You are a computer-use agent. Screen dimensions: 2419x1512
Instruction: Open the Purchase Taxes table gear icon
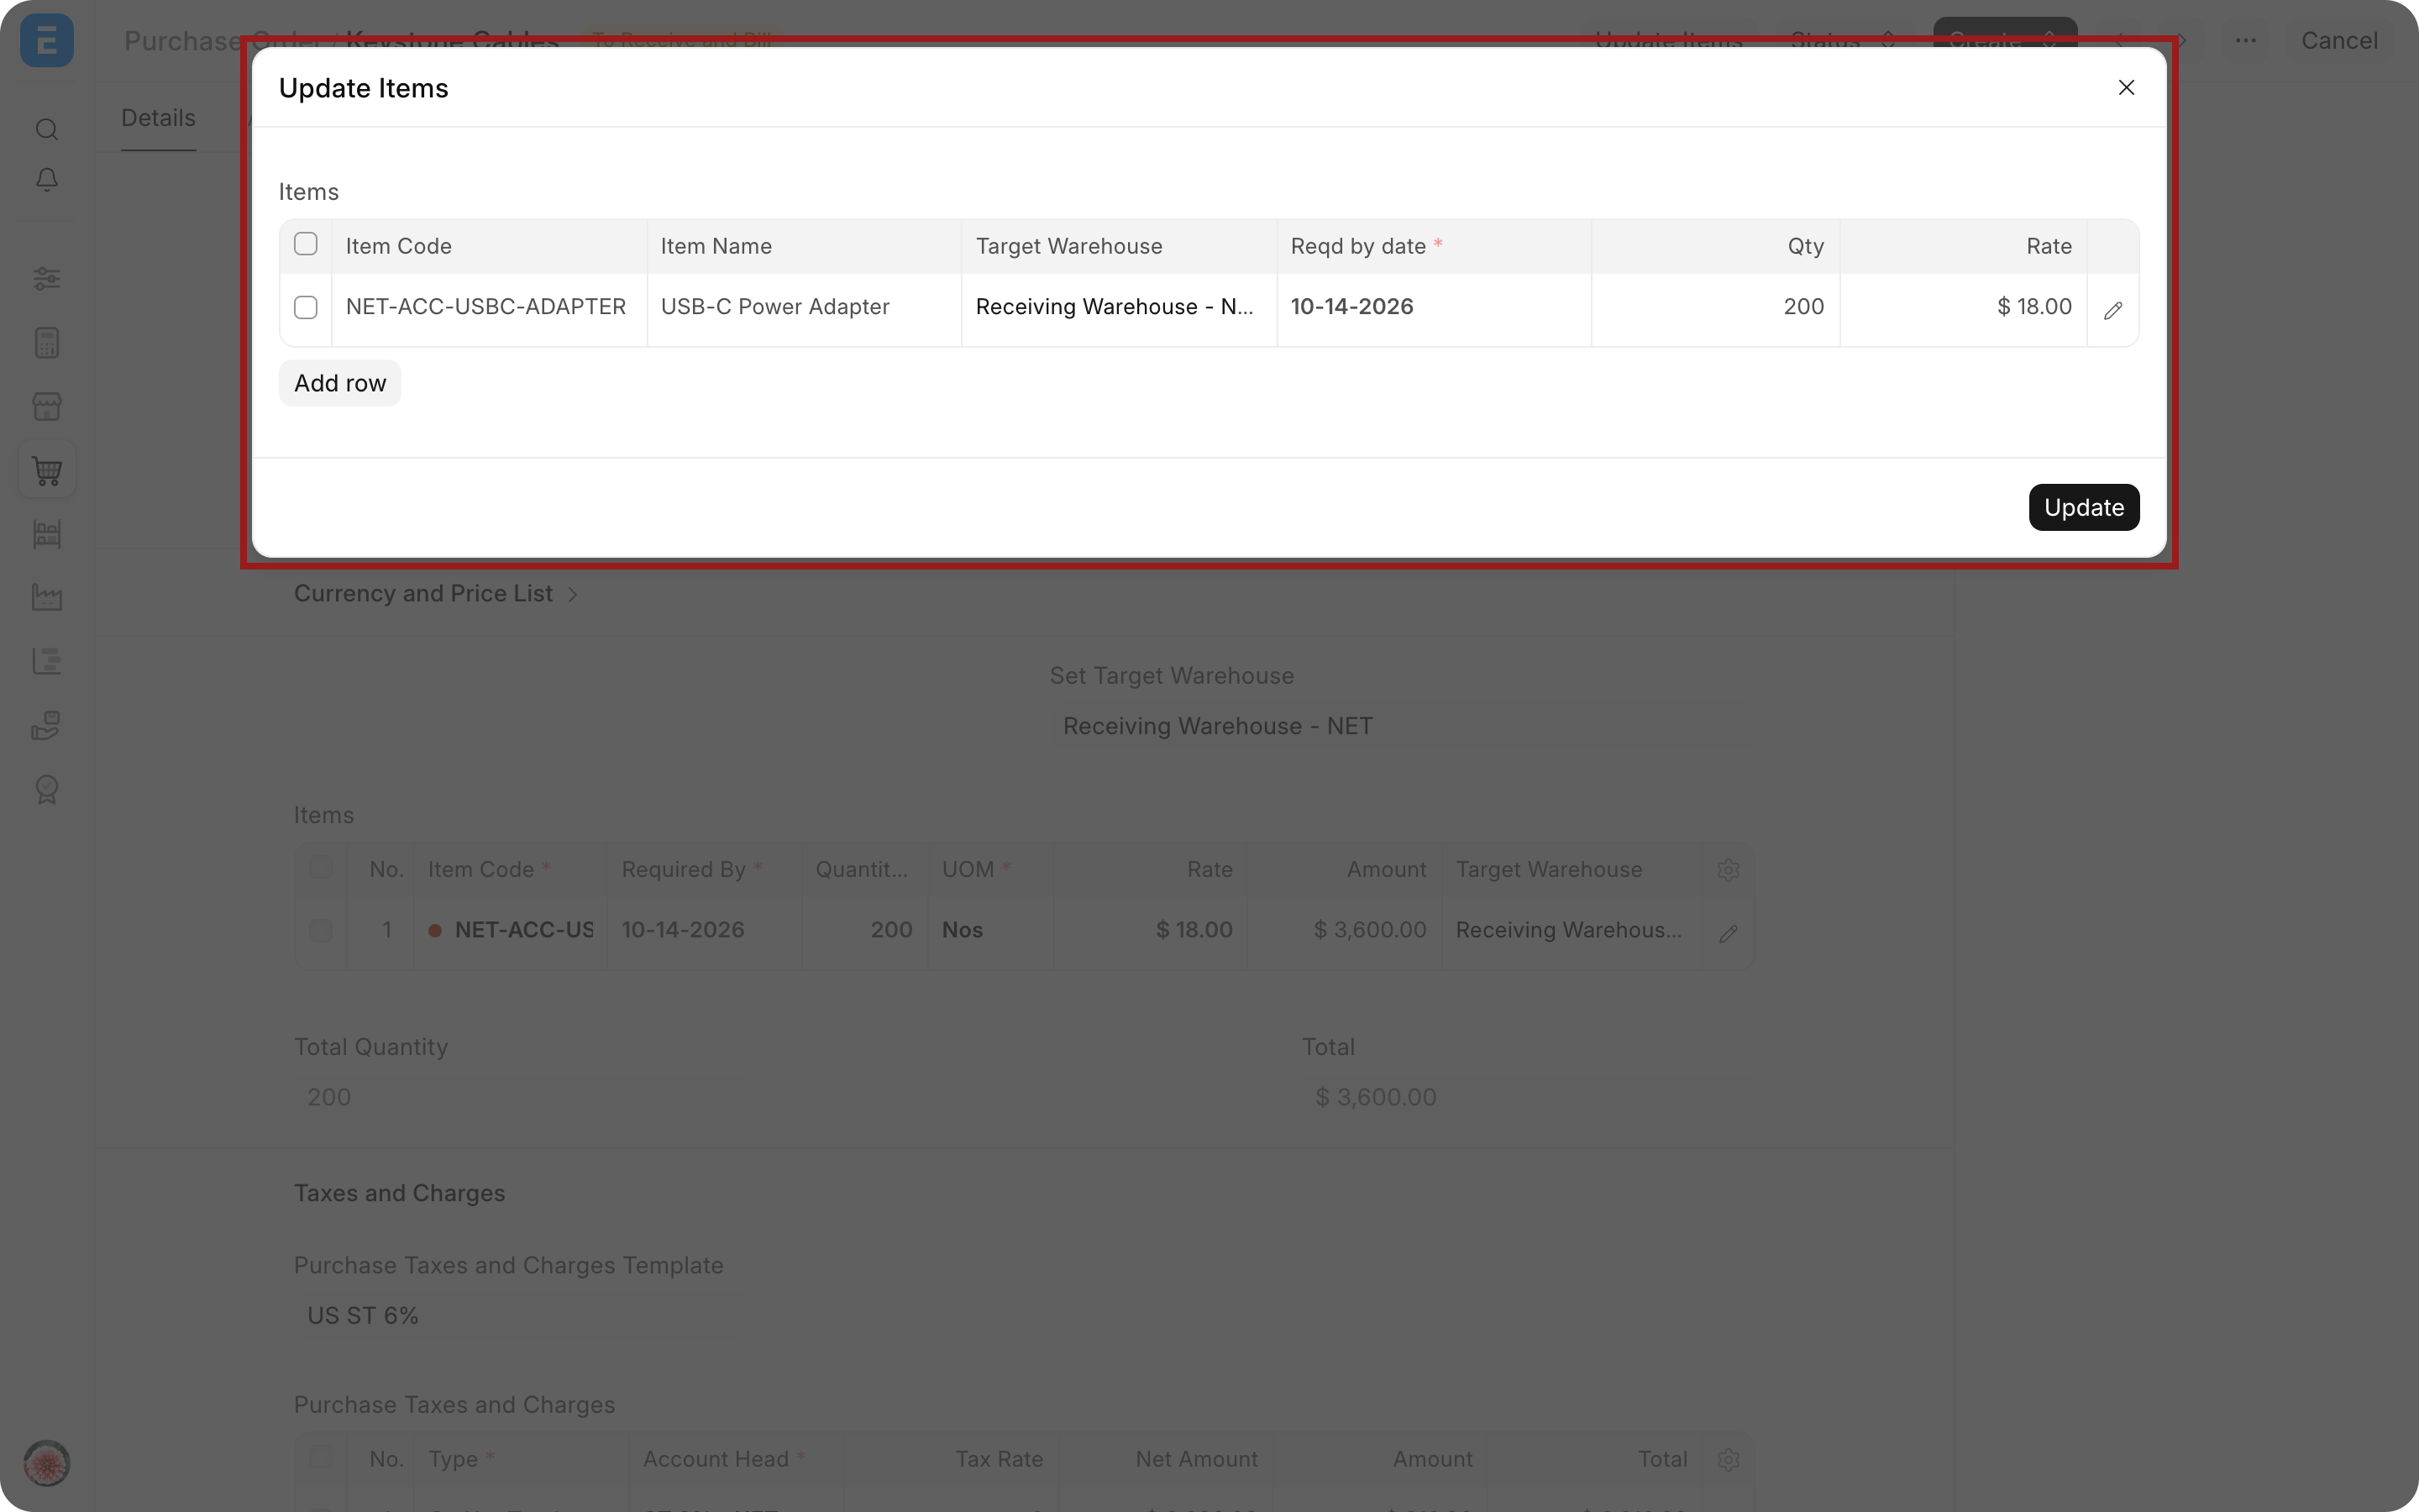[1729, 1460]
